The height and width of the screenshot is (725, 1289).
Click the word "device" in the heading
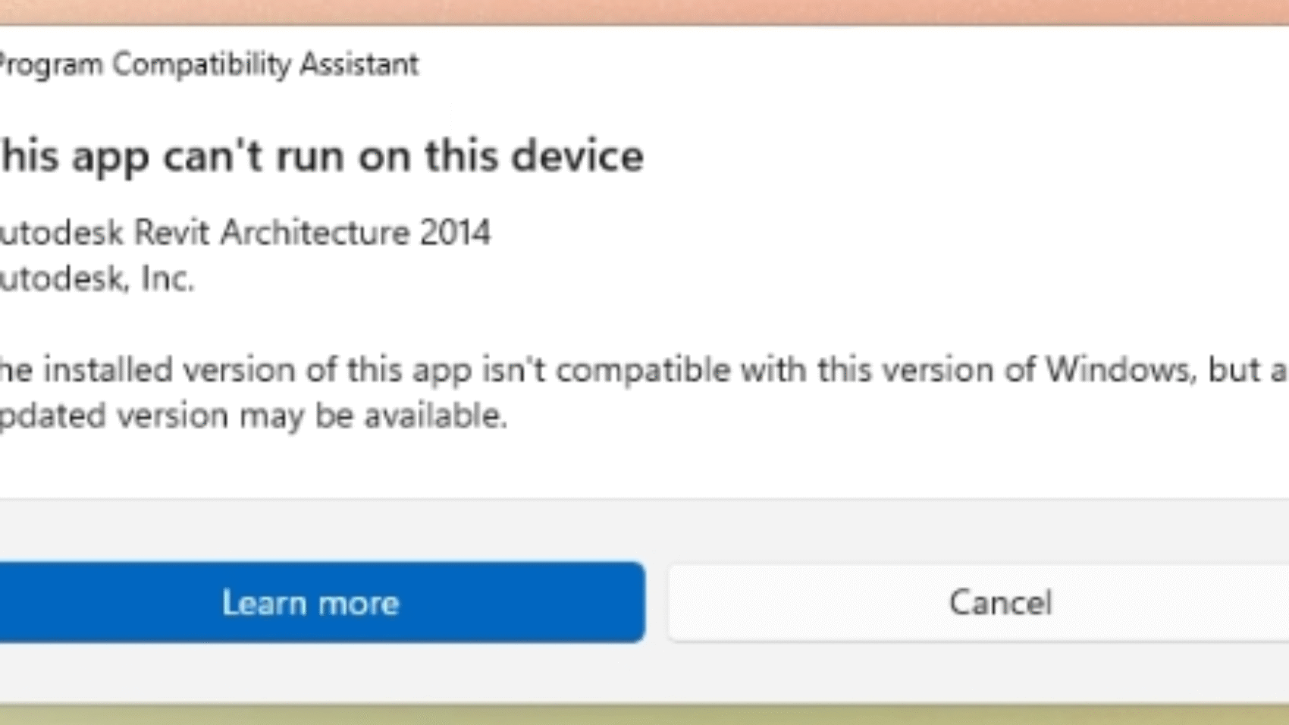pyautogui.click(x=576, y=156)
